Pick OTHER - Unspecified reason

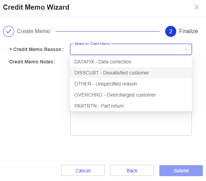pos(131,84)
